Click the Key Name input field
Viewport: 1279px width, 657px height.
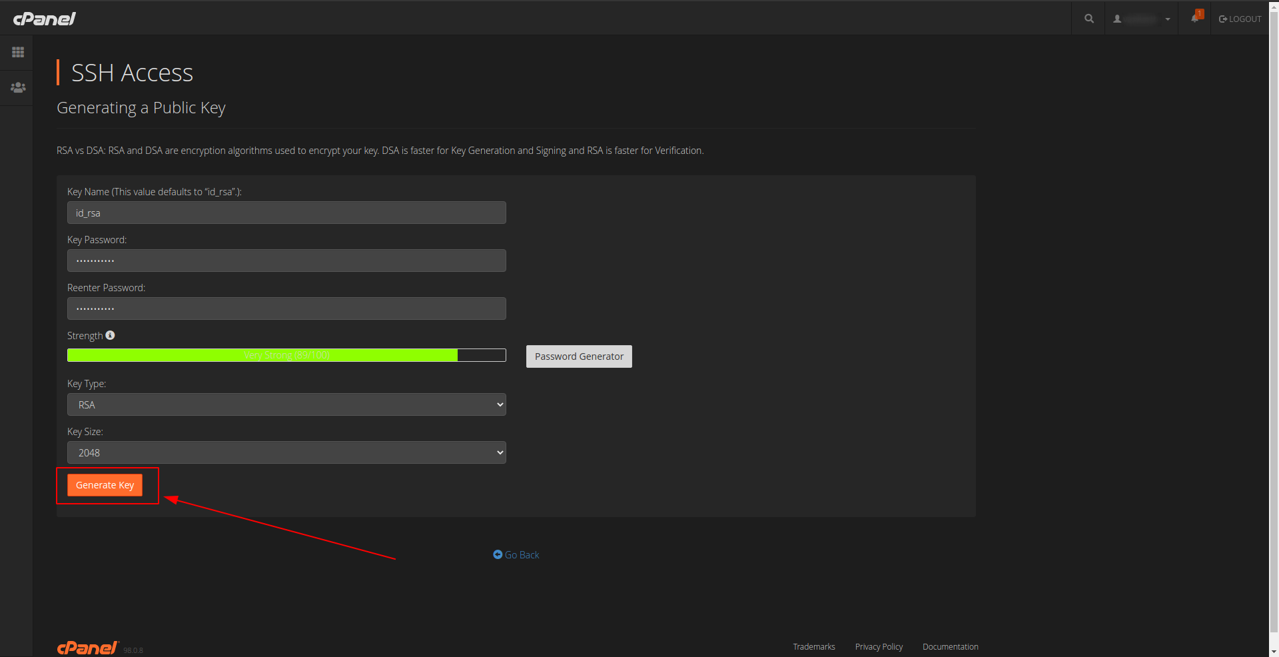286,213
